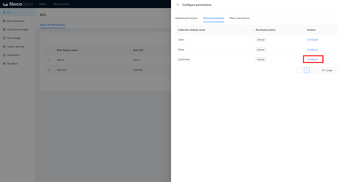Open the 20 / page size dropdown
The width and height of the screenshot is (342, 182).
point(328,70)
